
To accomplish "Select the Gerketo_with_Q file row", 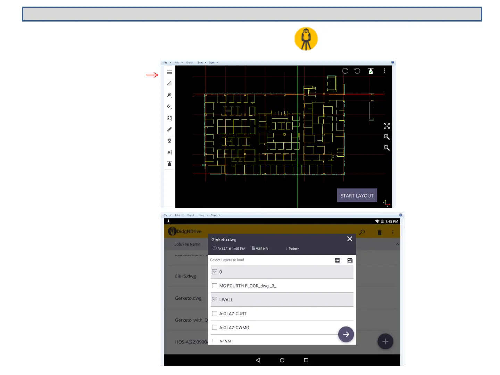I will pos(191,320).
